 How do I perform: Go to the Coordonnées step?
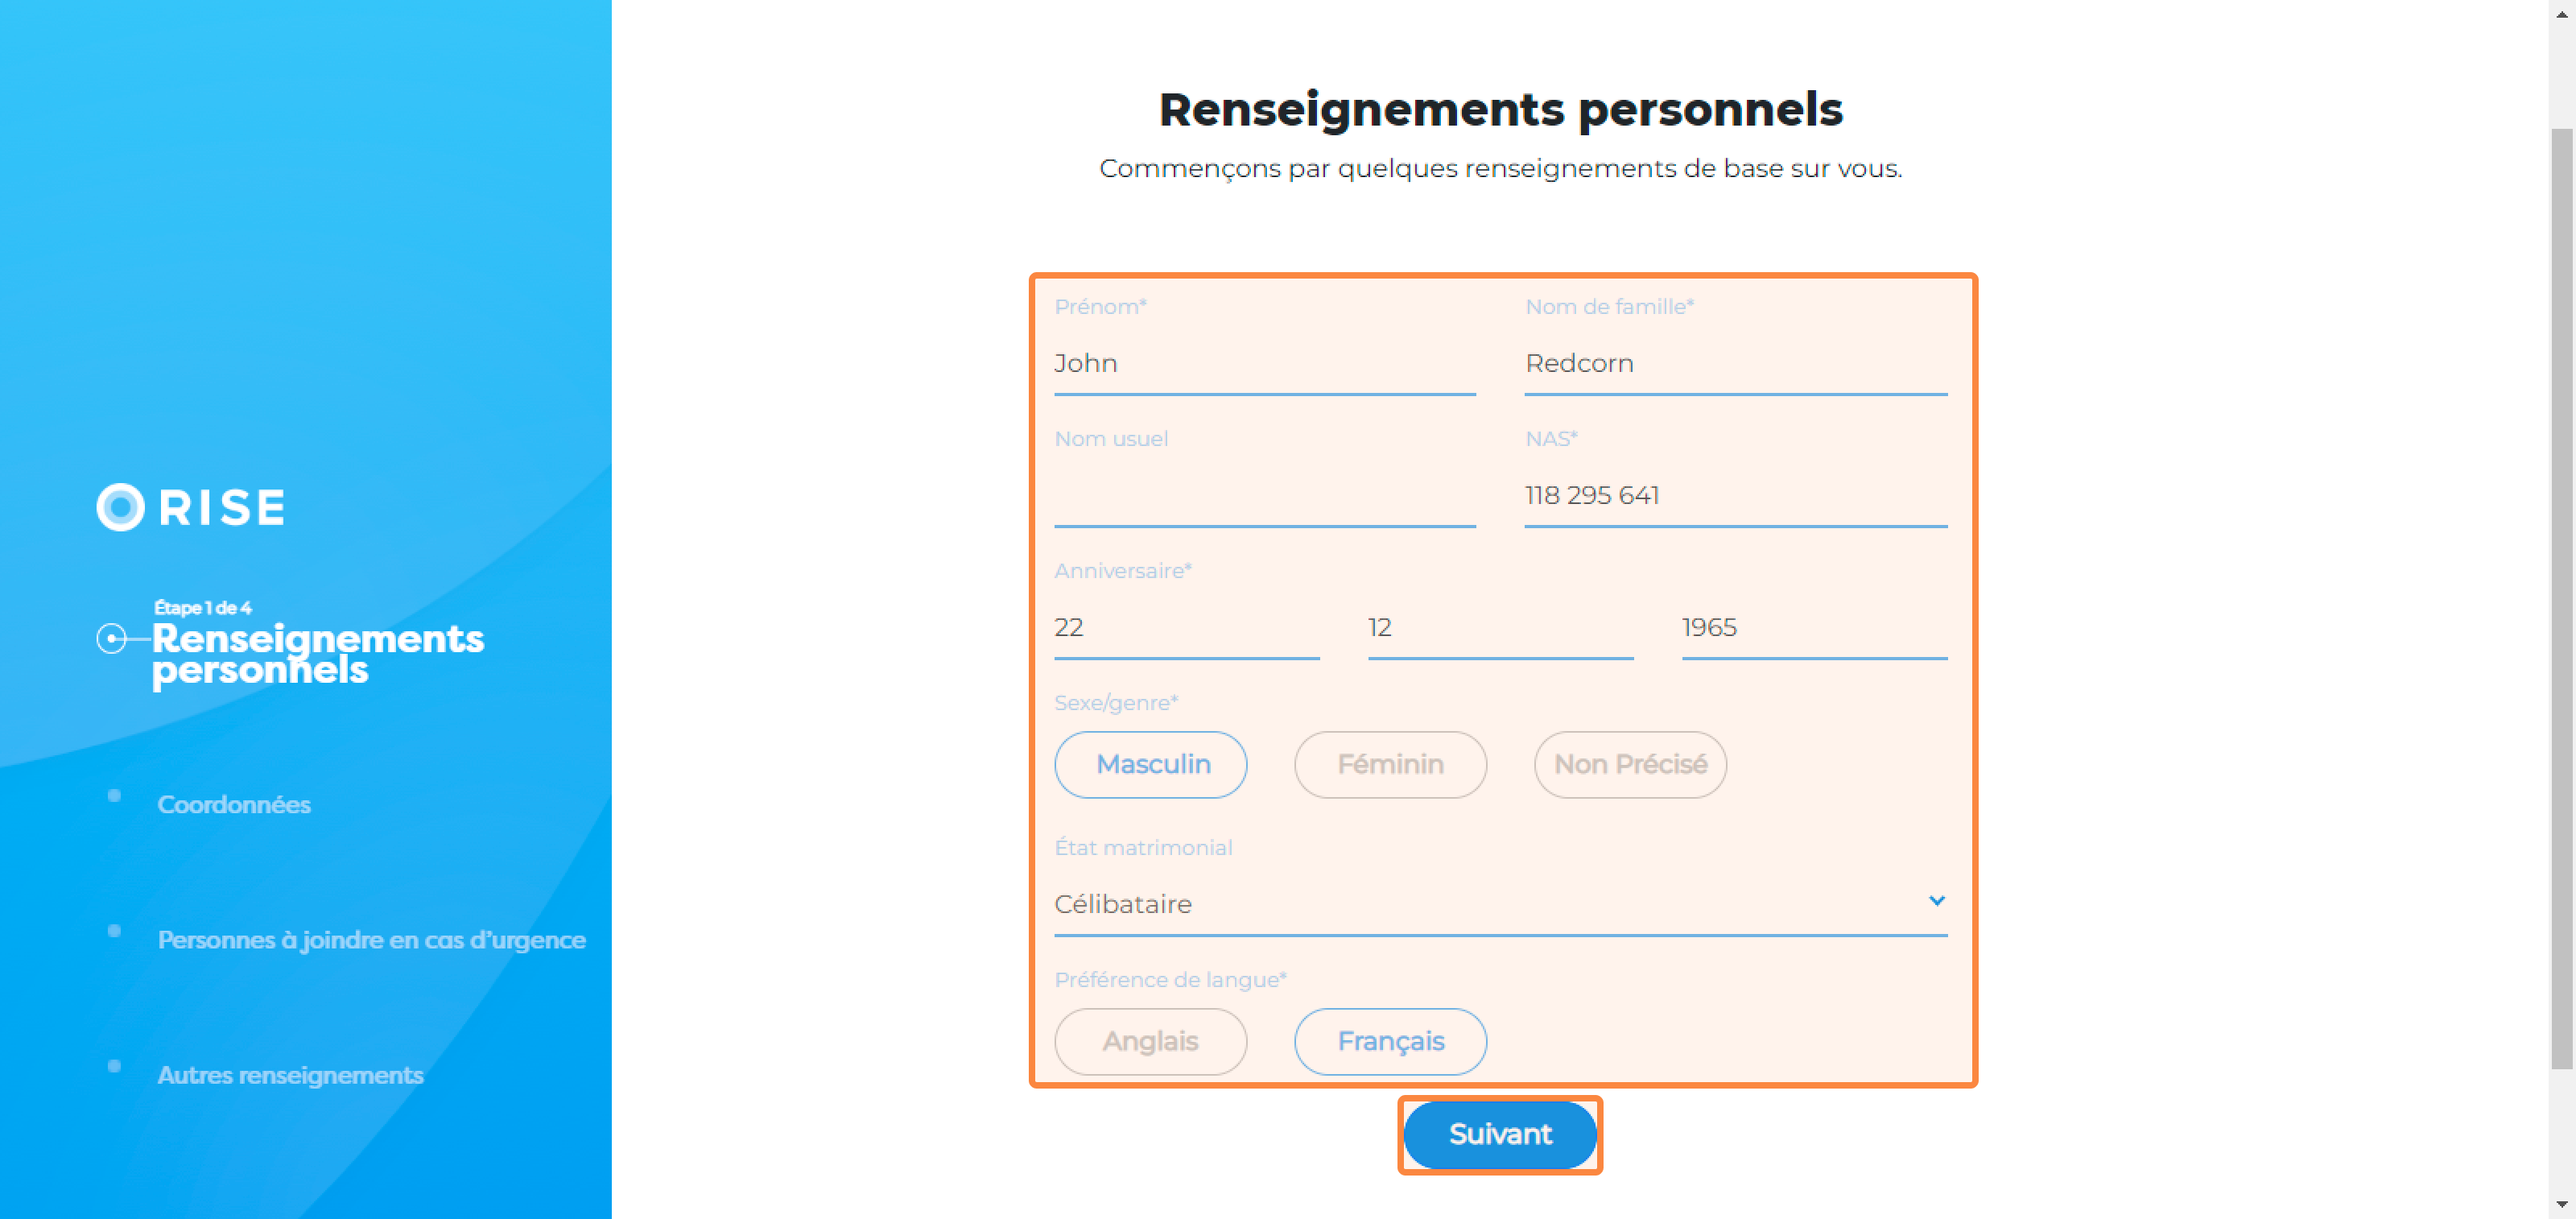tap(234, 805)
